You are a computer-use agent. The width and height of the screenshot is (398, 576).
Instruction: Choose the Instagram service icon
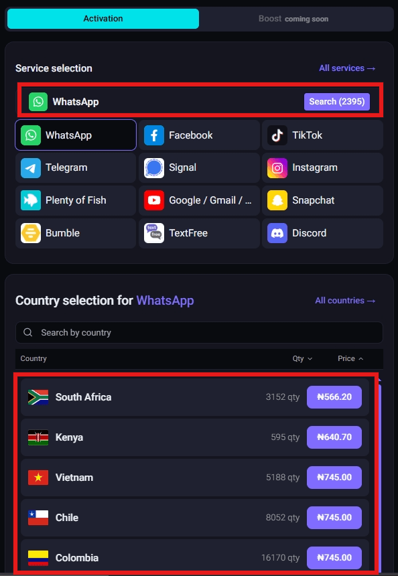coord(277,167)
